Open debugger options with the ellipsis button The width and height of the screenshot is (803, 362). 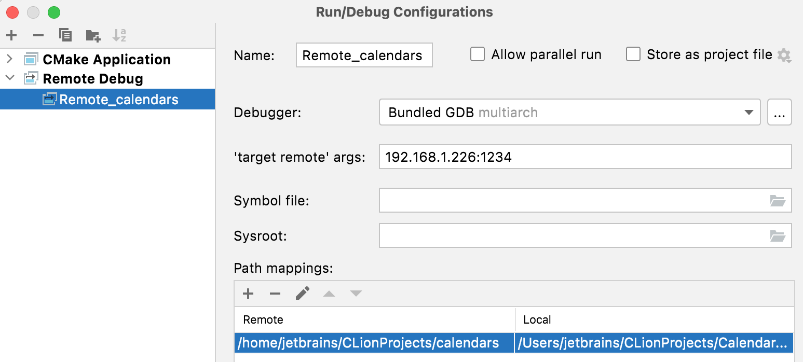coord(780,112)
